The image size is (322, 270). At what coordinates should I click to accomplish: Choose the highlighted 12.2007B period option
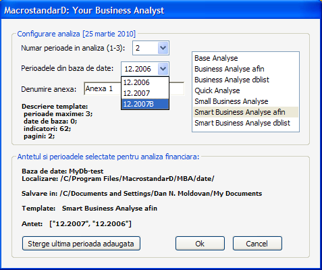pyautogui.click(x=145, y=104)
